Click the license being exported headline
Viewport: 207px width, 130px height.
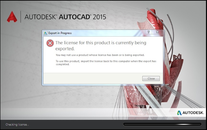click(100, 45)
